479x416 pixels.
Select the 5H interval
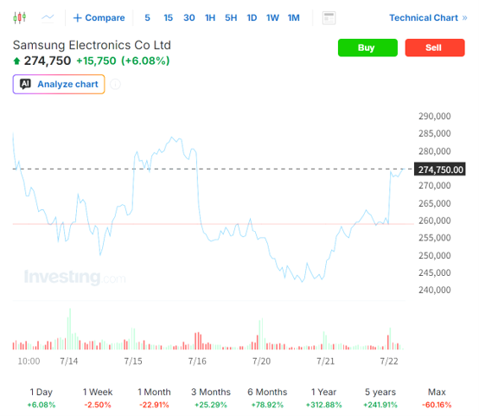(x=231, y=17)
